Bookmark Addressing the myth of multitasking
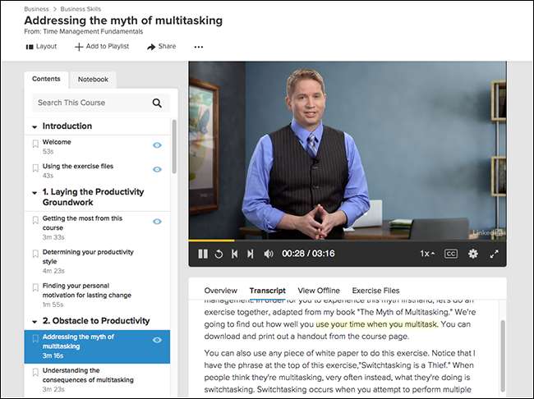The height and width of the screenshot is (399, 534). 35,339
